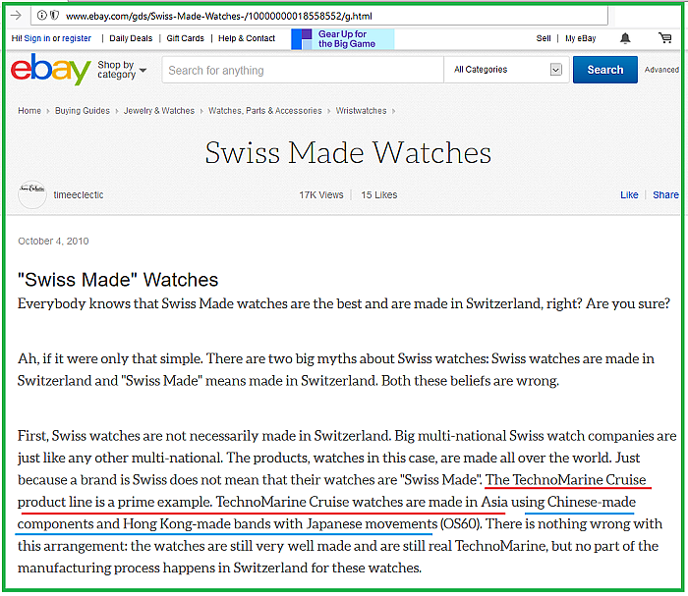Click the "Swiss Made" Watches article heading
Viewport: 688px width, 596px height.
coord(118,280)
